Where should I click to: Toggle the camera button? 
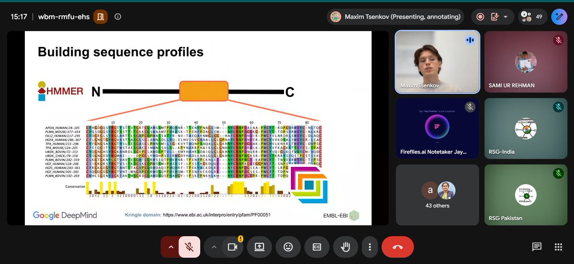click(233, 247)
